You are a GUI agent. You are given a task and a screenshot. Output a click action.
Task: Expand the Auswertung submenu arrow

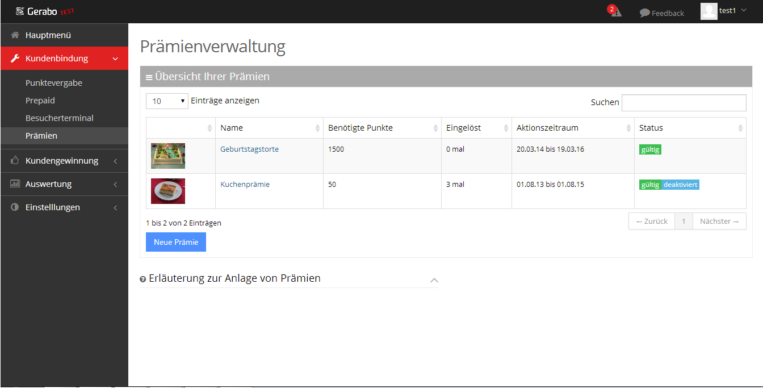coord(115,185)
